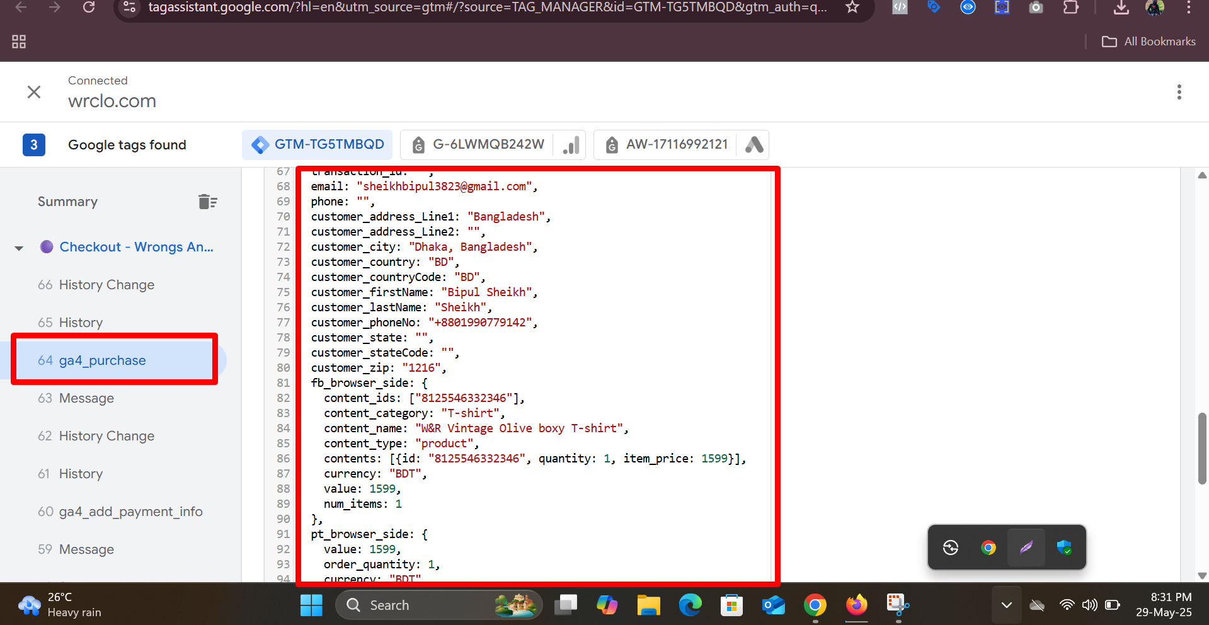Click the Analytics bar chart icon

click(571, 145)
